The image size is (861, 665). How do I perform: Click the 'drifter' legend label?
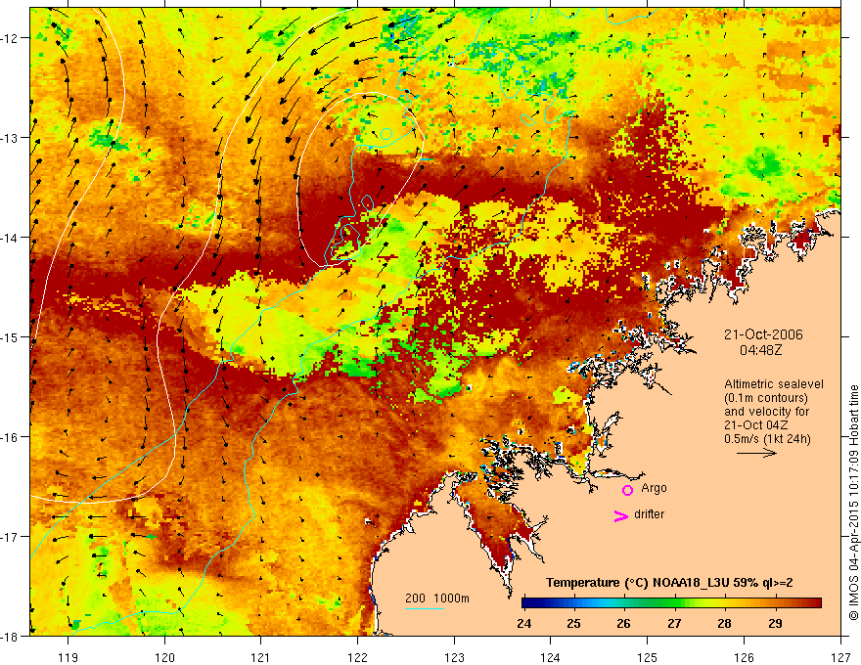(x=649, y=514)
